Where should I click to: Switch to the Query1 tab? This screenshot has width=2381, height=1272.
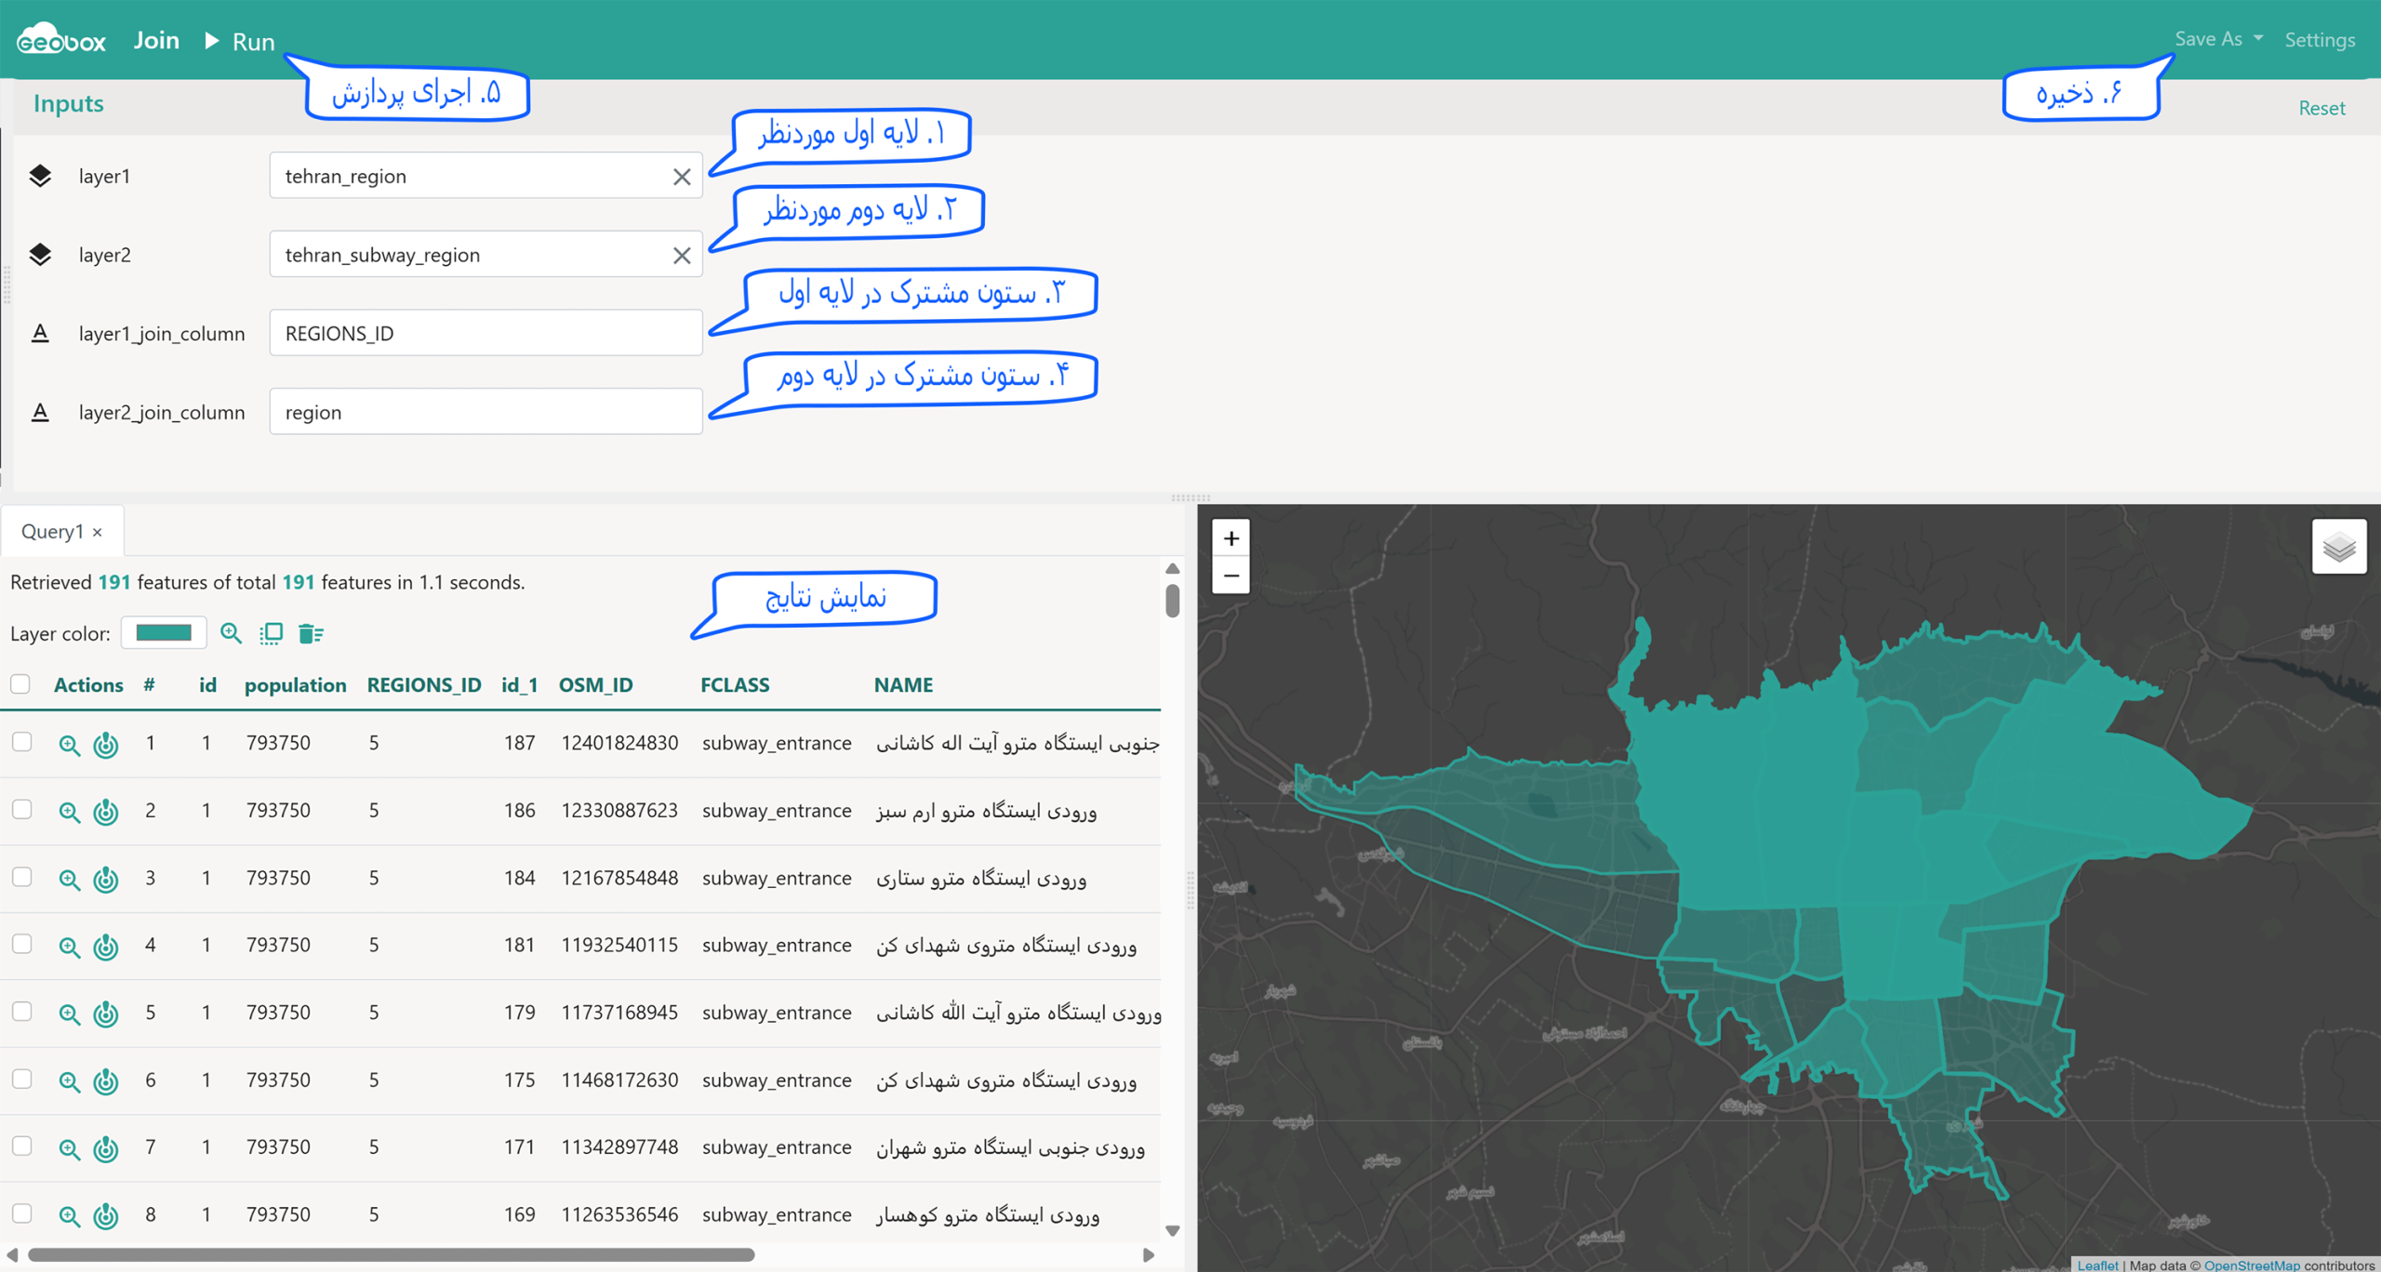click(52, 531)
